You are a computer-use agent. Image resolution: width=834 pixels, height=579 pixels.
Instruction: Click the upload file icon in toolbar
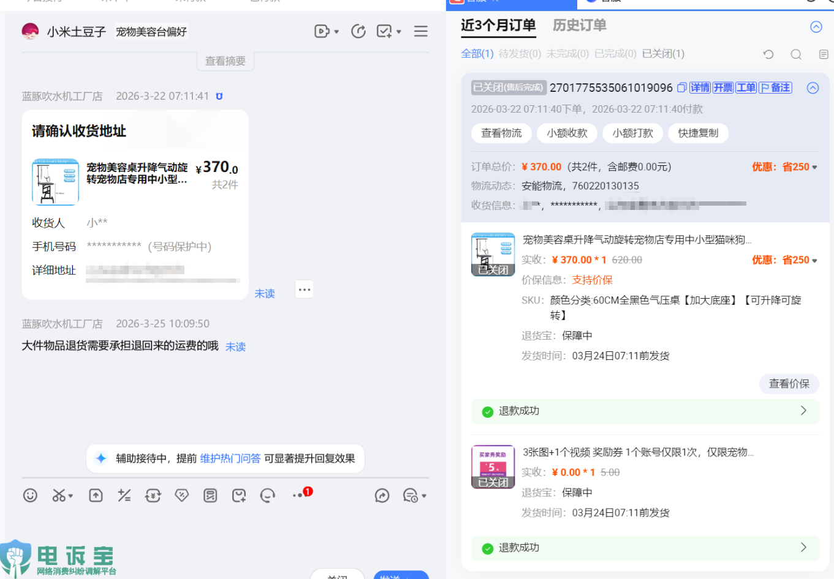[x=96, y=495]
